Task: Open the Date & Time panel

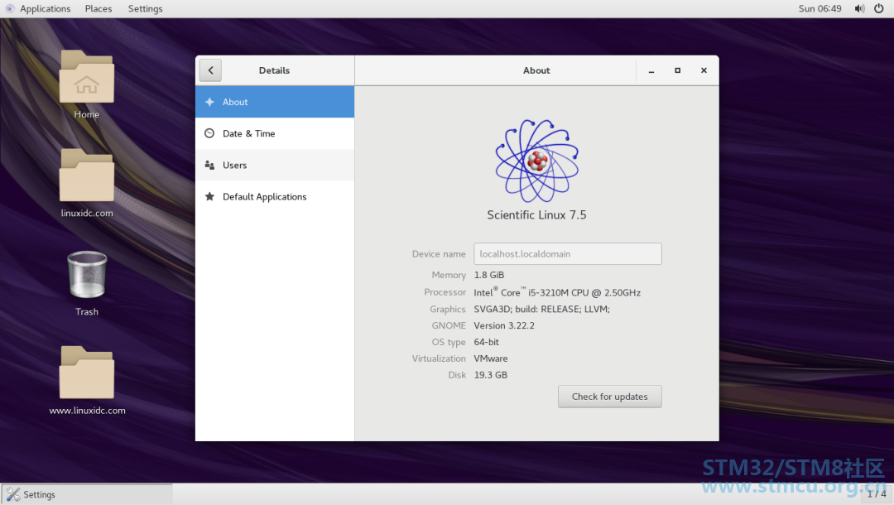Action: (x=275, y=133)
